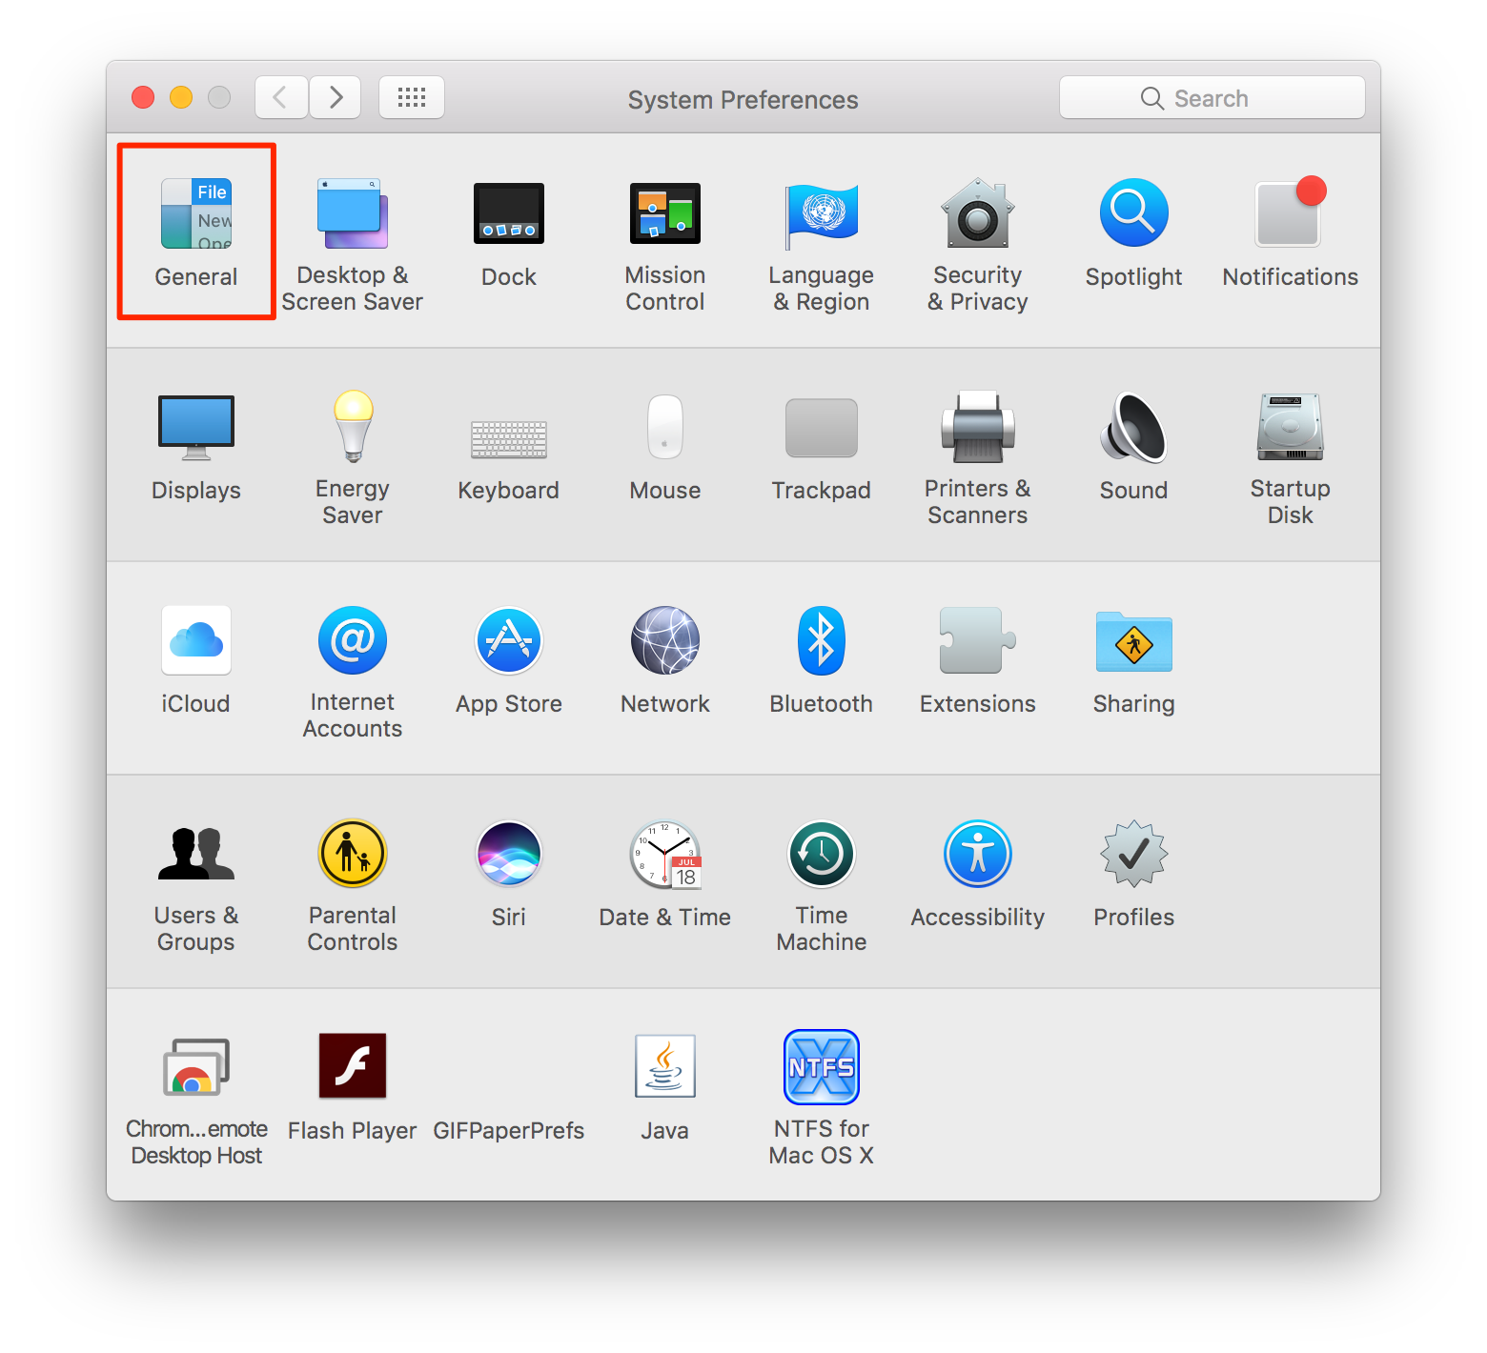Open the Displays pane
The image size is (1487, 1353).
(196, 447)
